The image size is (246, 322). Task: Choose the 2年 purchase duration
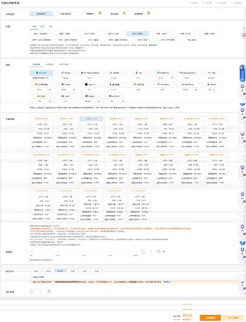[x=85, y=271]
